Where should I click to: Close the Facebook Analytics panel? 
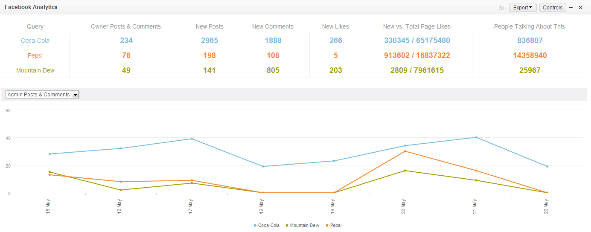(x=580, y=8)
